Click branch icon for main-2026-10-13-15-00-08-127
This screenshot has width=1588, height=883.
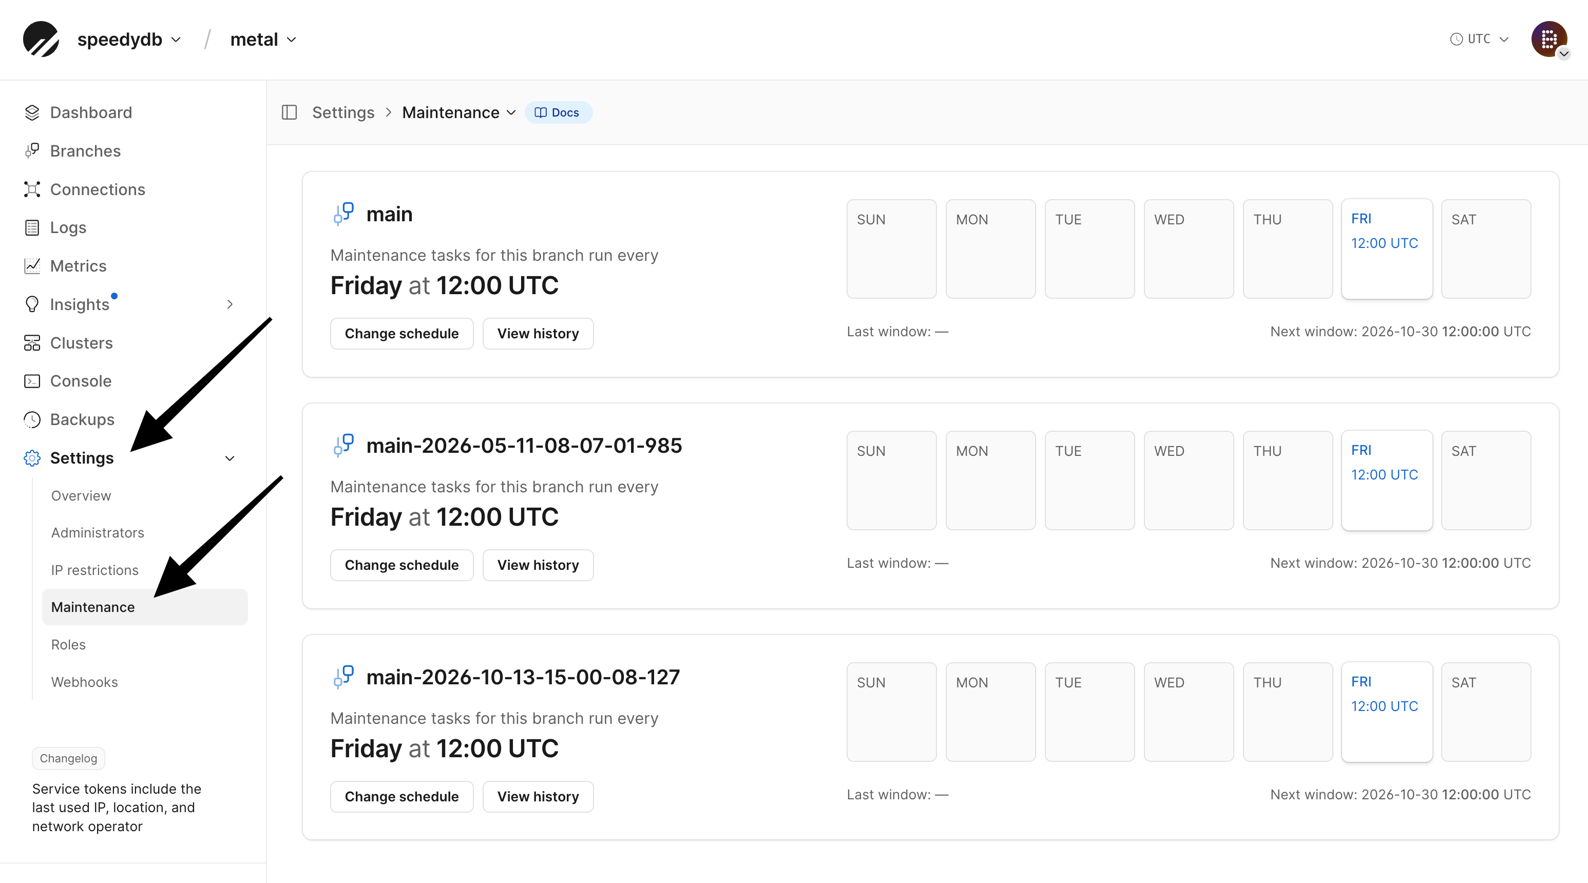click(x=343, y=677)
